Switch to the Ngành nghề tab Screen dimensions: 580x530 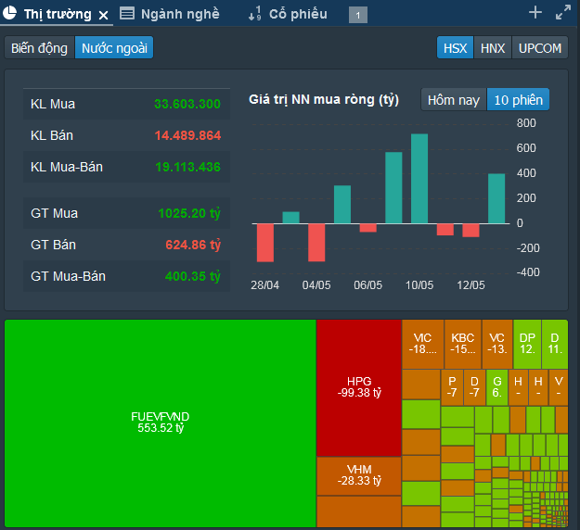coord(180,14)
